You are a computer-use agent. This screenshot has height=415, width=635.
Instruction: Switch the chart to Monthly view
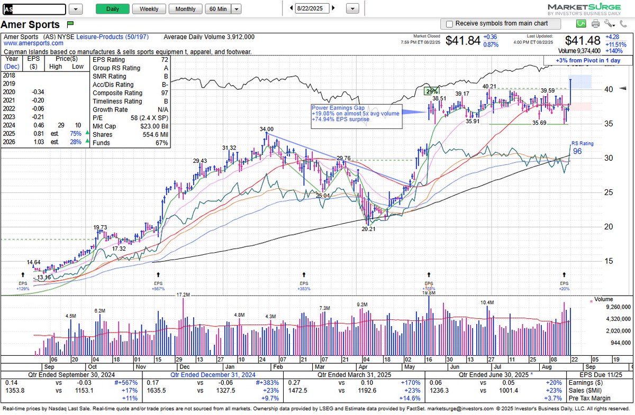(x=185, y=9)
